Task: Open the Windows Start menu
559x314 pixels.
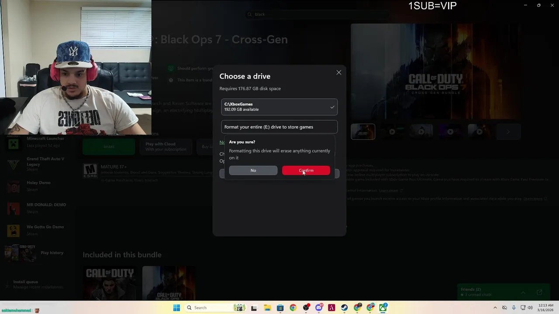Action: (176, 307)
